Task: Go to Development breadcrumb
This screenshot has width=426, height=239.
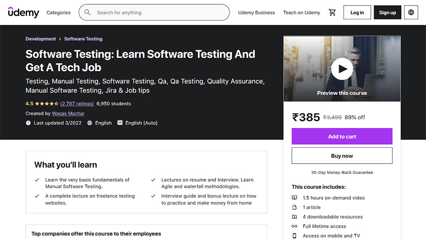Action: tap(40, 39)
